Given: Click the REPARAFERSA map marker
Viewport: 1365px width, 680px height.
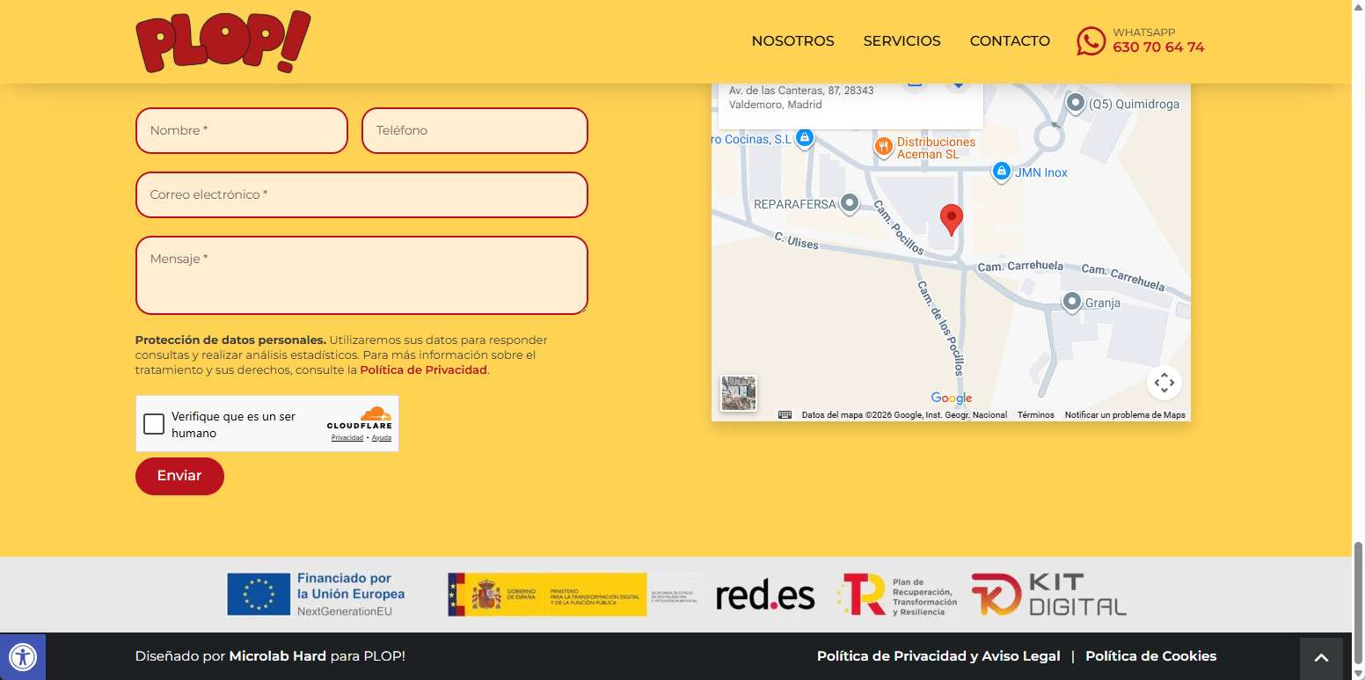Looking at the screenshot, I should point(849,204).
